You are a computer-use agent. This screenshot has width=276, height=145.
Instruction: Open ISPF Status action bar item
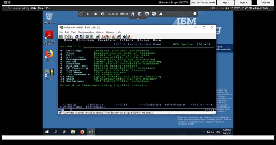143,40
